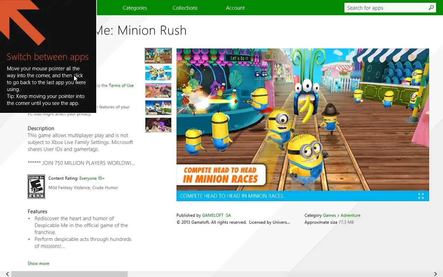Select the first screenshot thumbnail
This screenshot has height=277, width=443.
[158, 56]
